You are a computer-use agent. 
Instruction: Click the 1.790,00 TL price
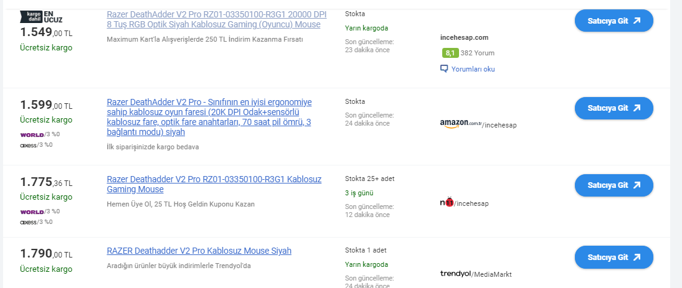click(46, 254)
